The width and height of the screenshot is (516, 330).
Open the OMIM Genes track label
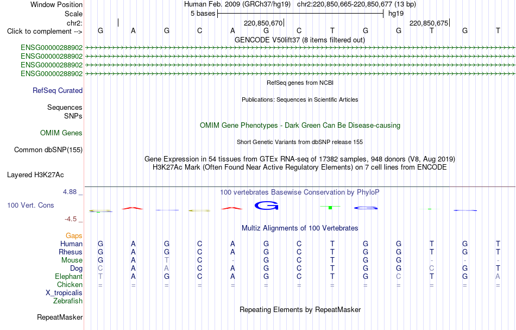tap(61, 133)
